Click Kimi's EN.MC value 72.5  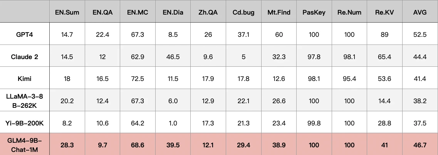(138, 79)
